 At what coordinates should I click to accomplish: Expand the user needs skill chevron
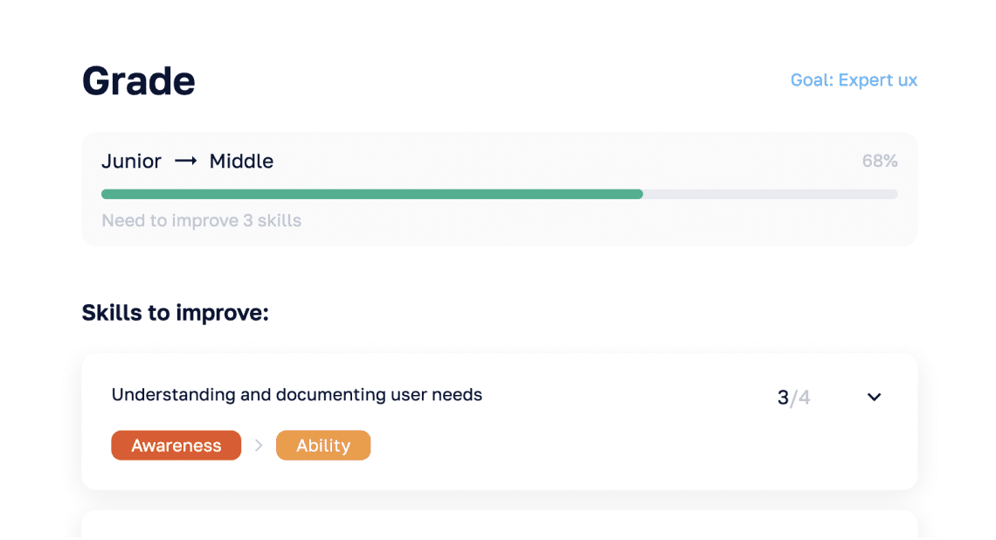(x=874, y=398)
